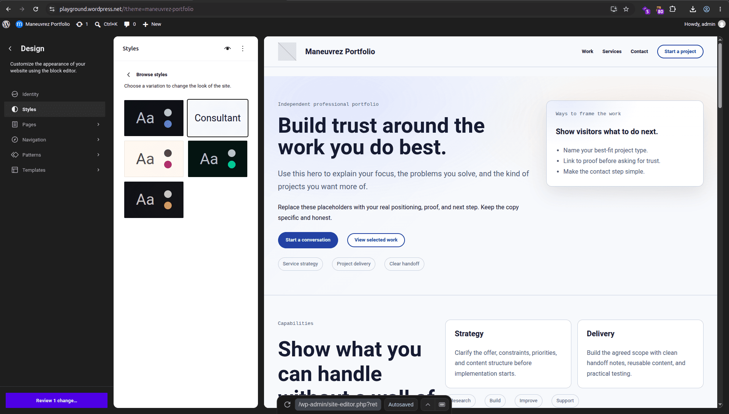Screen dimensions: 729x414
Task: Open the Chrome three-dot menu
Action: click(x=720, y=9)
